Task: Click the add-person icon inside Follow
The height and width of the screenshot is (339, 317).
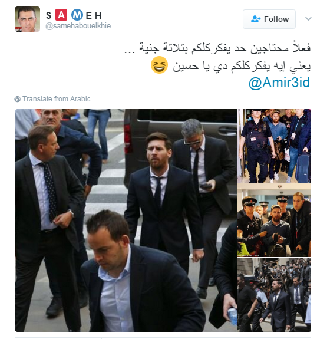Action: (x=256, y=19)
